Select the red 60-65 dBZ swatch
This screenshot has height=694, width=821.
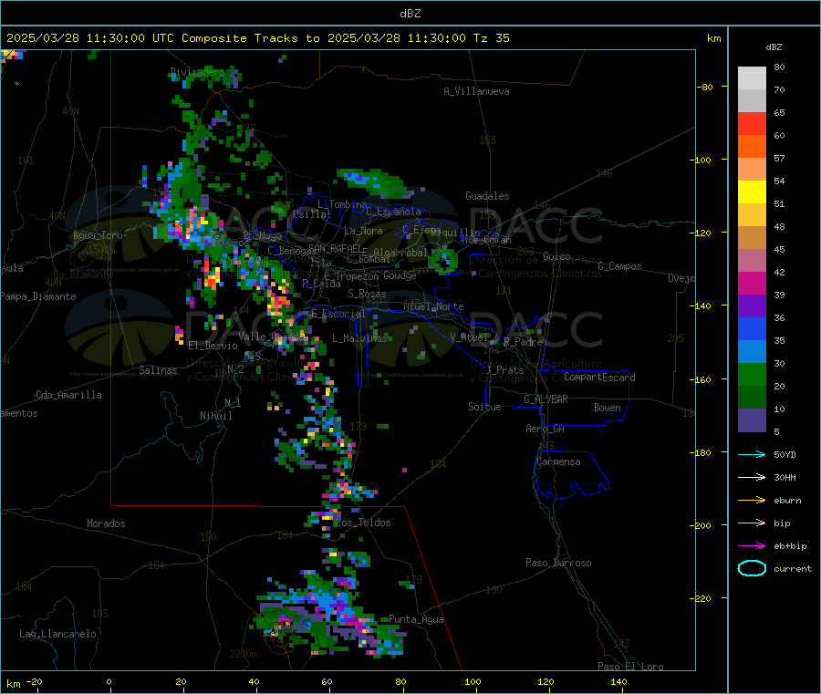(752, 124)
